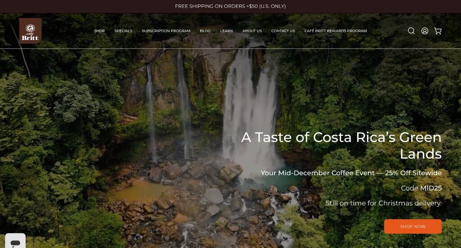Image resolution: width=461 pixels, height=248 pixels.
Task: Click the Café Britt logo
Action: pyautogui.click(x=30, y=31)
